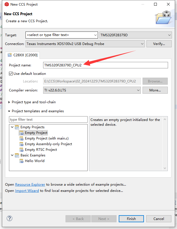Screen dimensions: 177x229
Task: Click the help question mark icon
Action: [x=10, y=219]
